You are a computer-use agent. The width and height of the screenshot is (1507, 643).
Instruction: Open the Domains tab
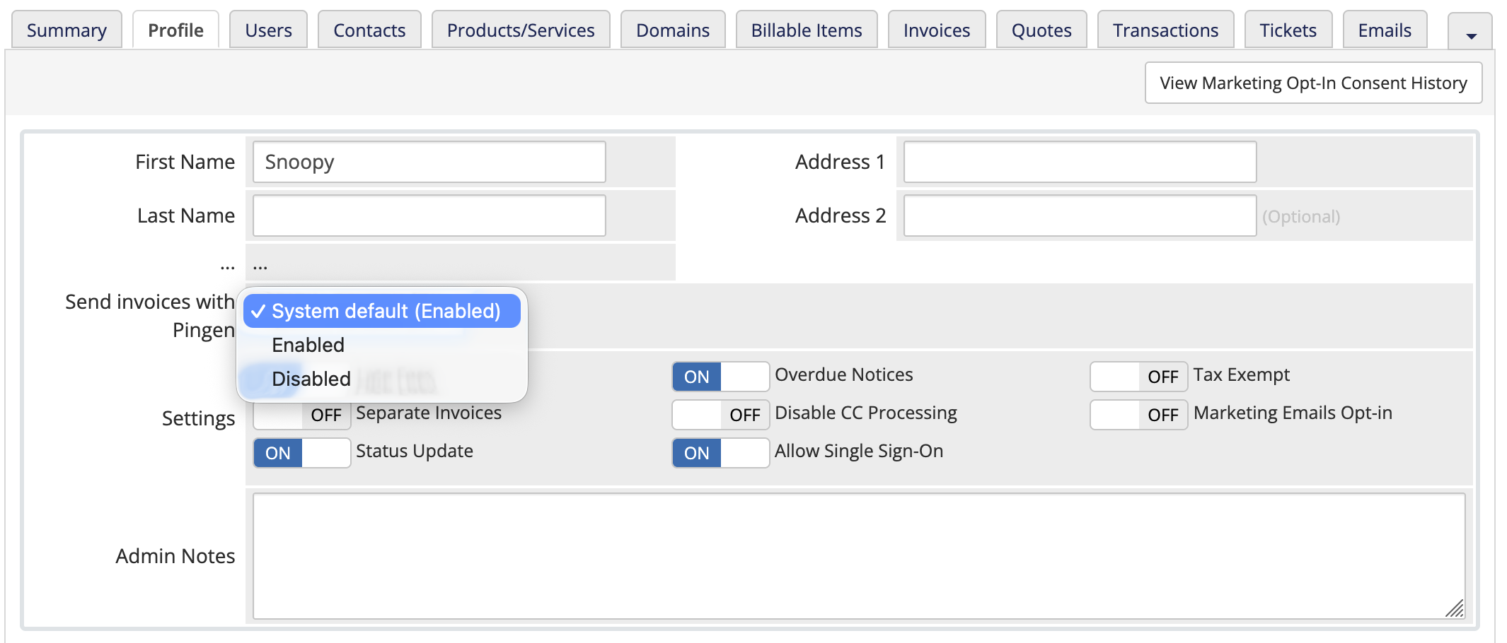(673, 30)
